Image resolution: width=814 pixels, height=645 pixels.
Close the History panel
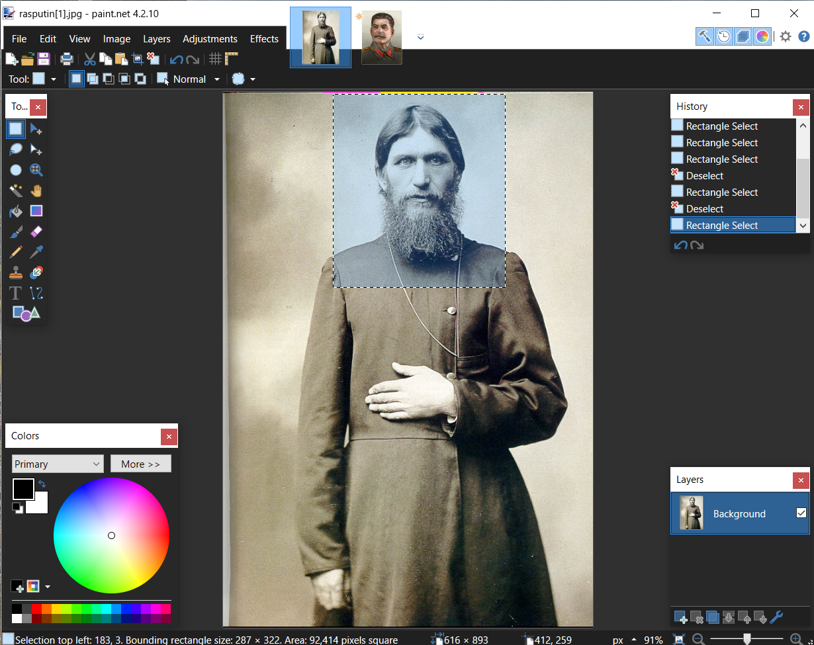point(801,107)
